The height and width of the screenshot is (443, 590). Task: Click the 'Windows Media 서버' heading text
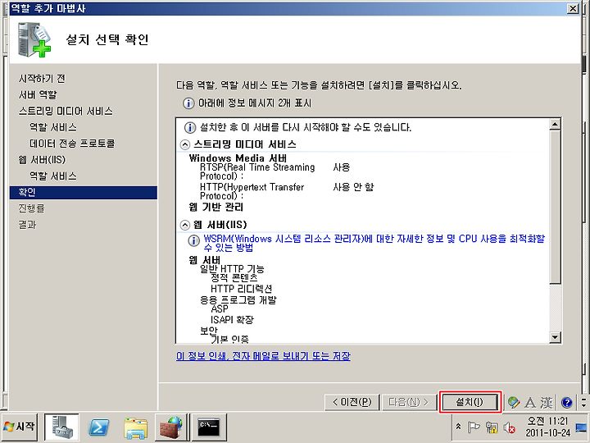[238, 158]
